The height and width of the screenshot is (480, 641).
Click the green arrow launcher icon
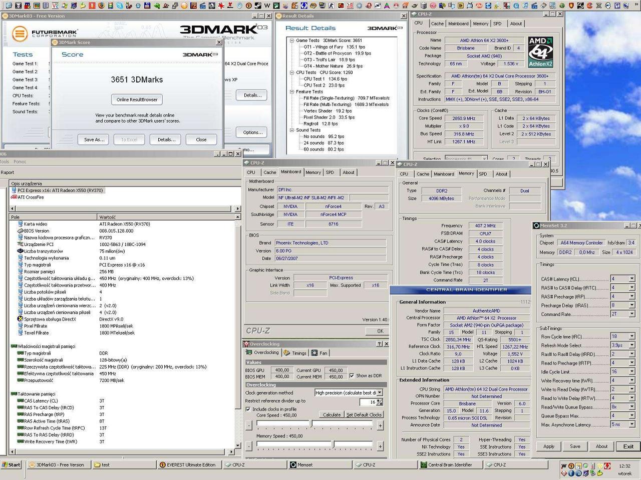(x=157, y=5)
